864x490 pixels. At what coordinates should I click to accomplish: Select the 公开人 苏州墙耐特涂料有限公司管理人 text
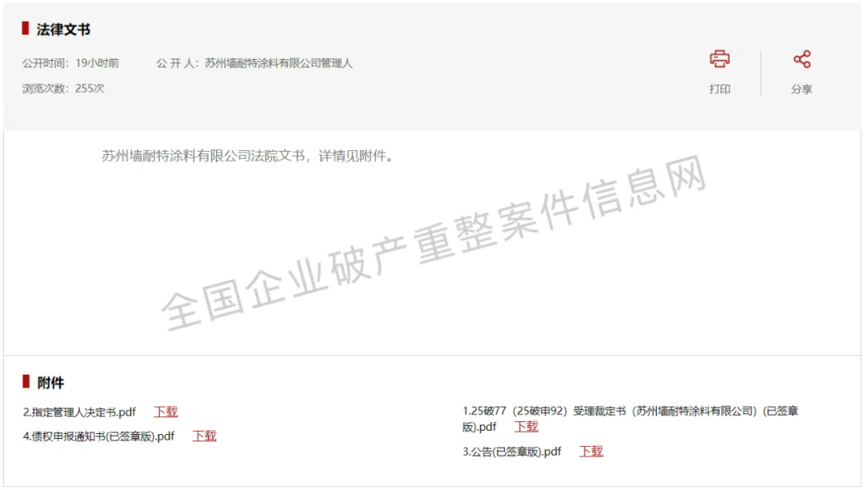(x=254, y=63)
